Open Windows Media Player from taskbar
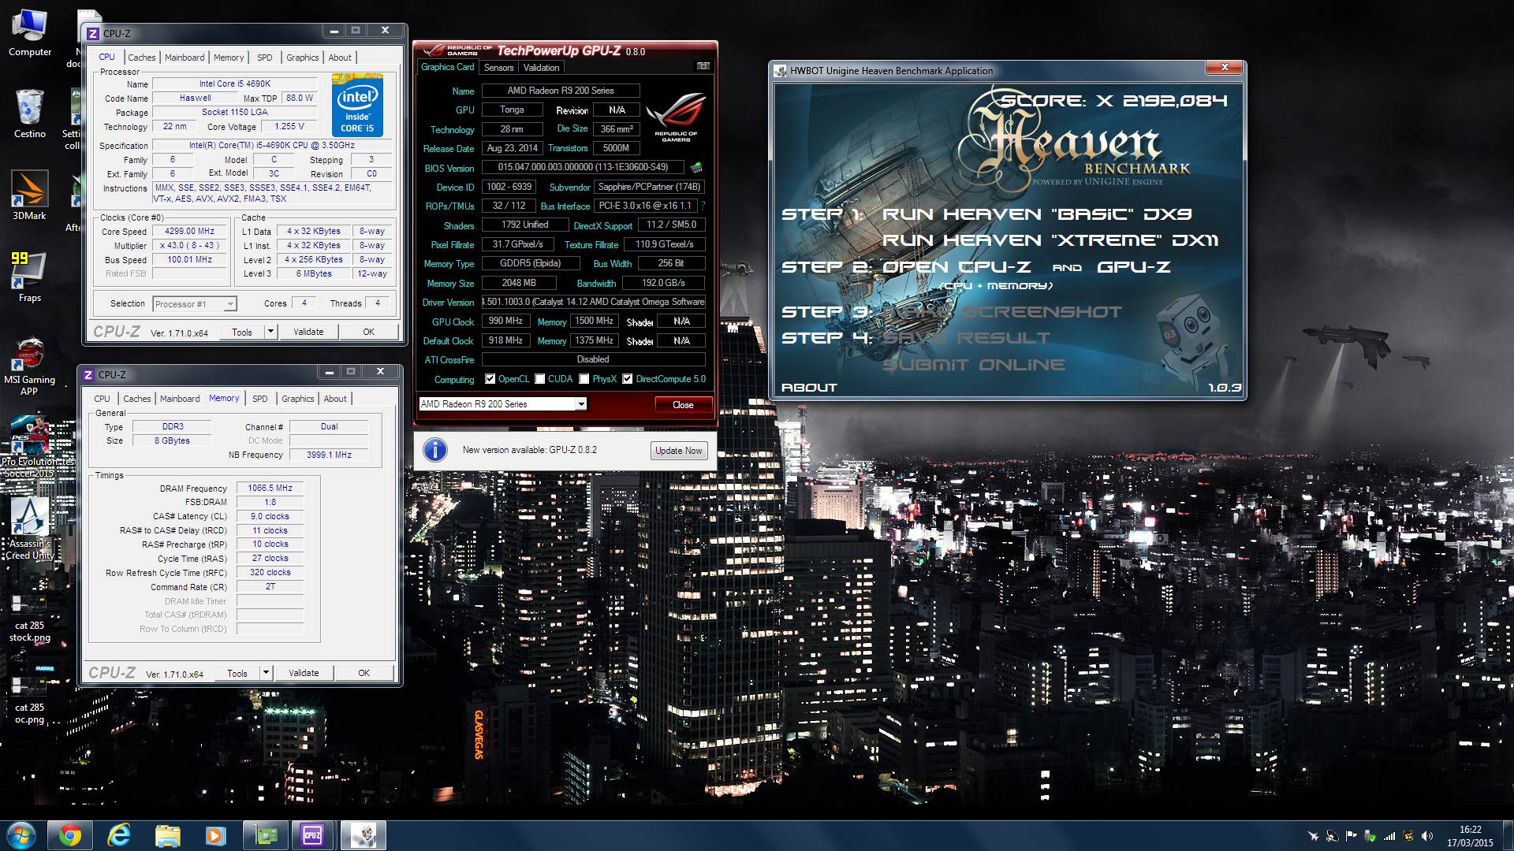Screen dimensions: 1514x851 (x=215, y=835)
